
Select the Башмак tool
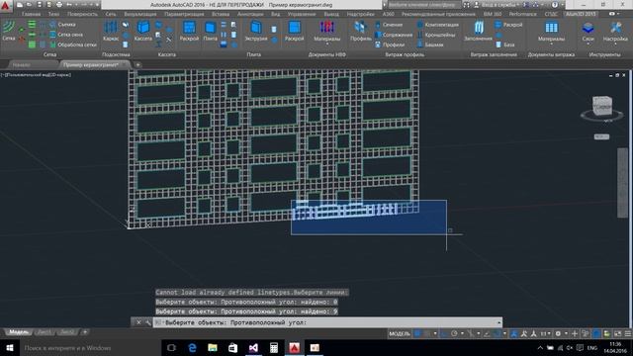click(430, 44)
